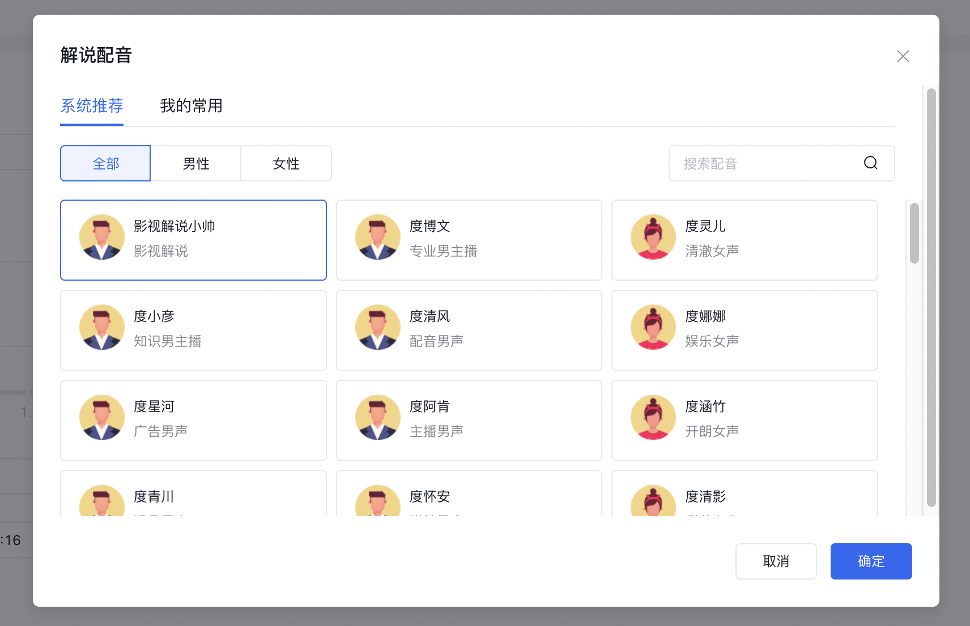Select the 影视解说小帅 voice card
Image resolution: width=970 pixels, height=626 pixels.
[193, 240]
